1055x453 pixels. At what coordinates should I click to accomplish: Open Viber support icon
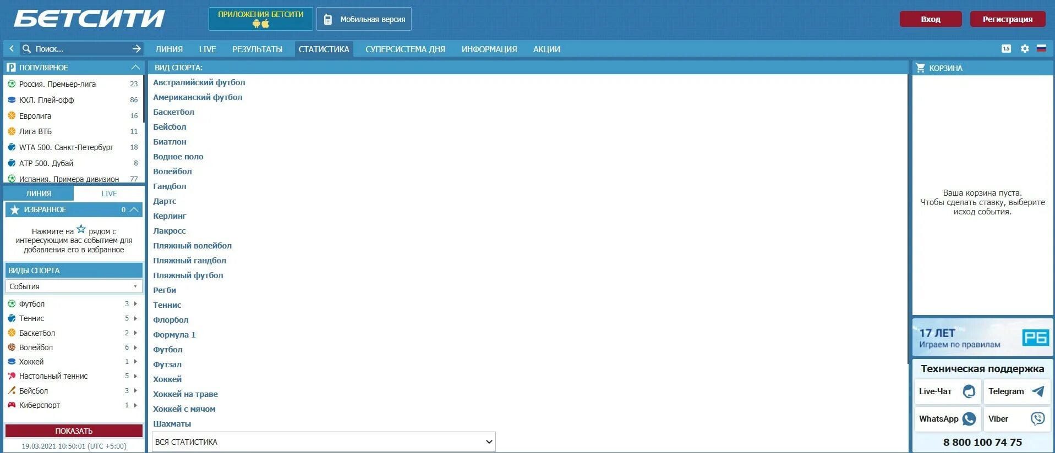[x=1038, y=419]
